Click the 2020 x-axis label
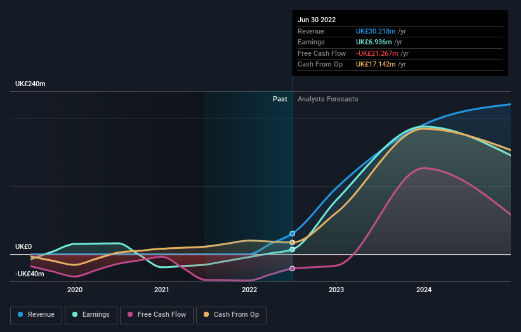The image size is (521, 332). pos(75,290)
